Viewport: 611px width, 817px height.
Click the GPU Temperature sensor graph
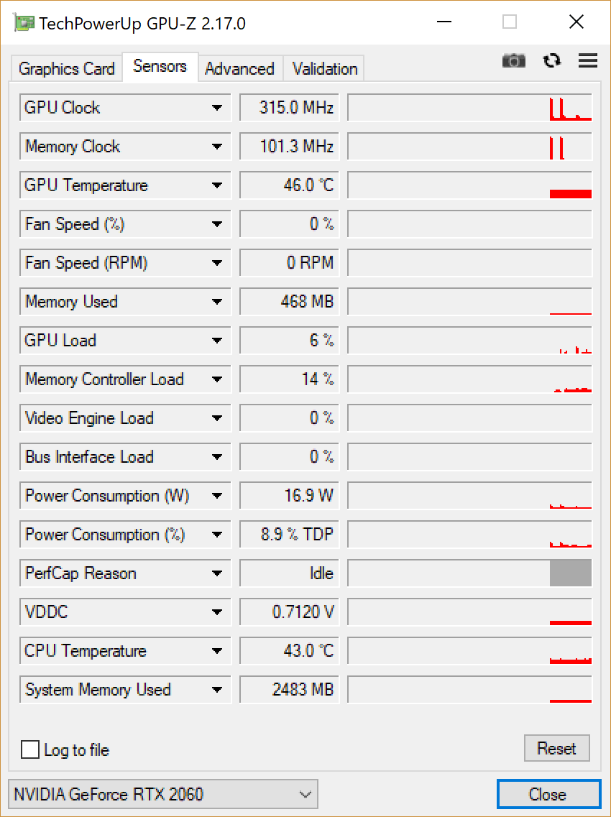469,185
